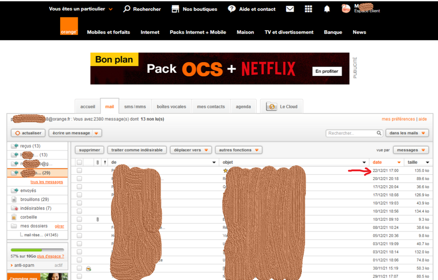Click the 'mes préférences' link

pyautogui.click(x=398, y=119)
